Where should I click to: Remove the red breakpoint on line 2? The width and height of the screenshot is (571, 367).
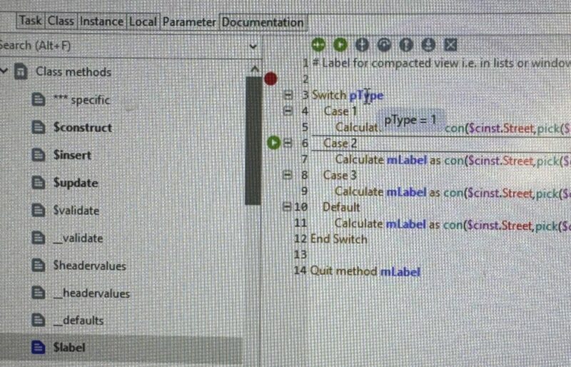[x=271, y=79]
